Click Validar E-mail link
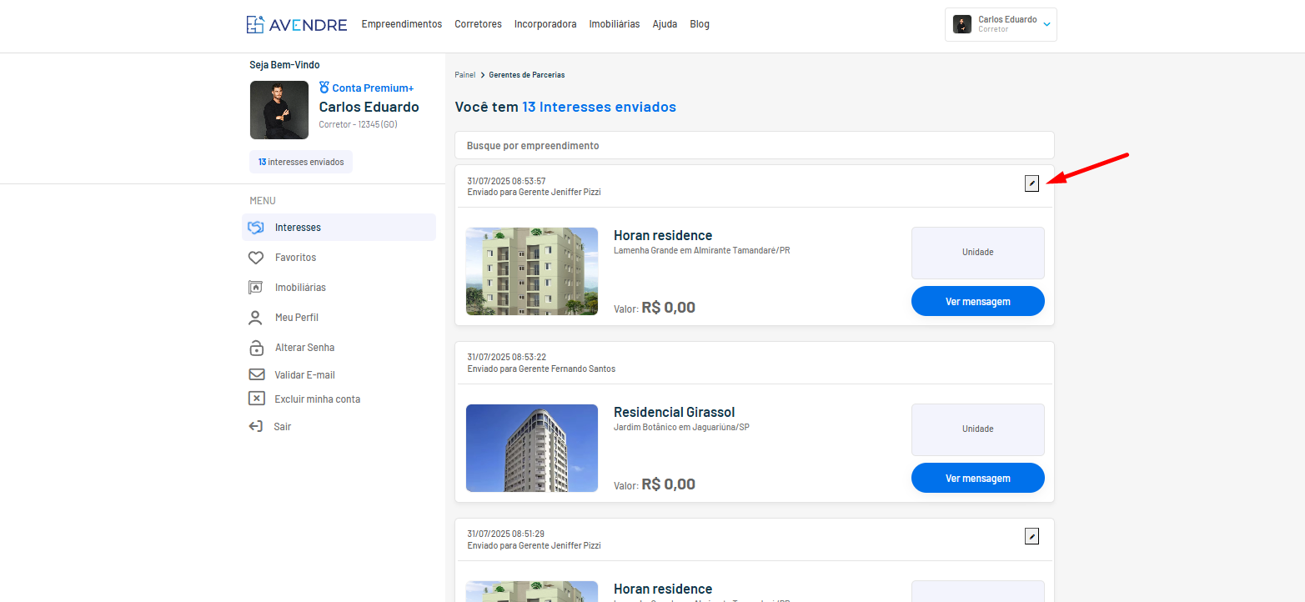Image resolution: width=1305 pixels, height=602 pixels. tap(304, 375)
